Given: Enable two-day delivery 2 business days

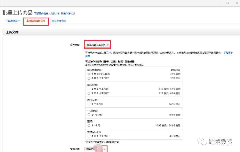Looking at the screenshot, I should pos(89,104).
